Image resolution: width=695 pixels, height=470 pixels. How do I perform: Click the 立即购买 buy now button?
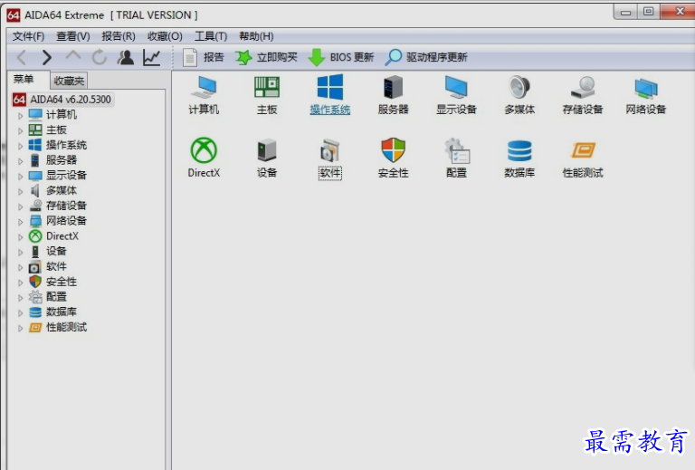pos(266,57)
